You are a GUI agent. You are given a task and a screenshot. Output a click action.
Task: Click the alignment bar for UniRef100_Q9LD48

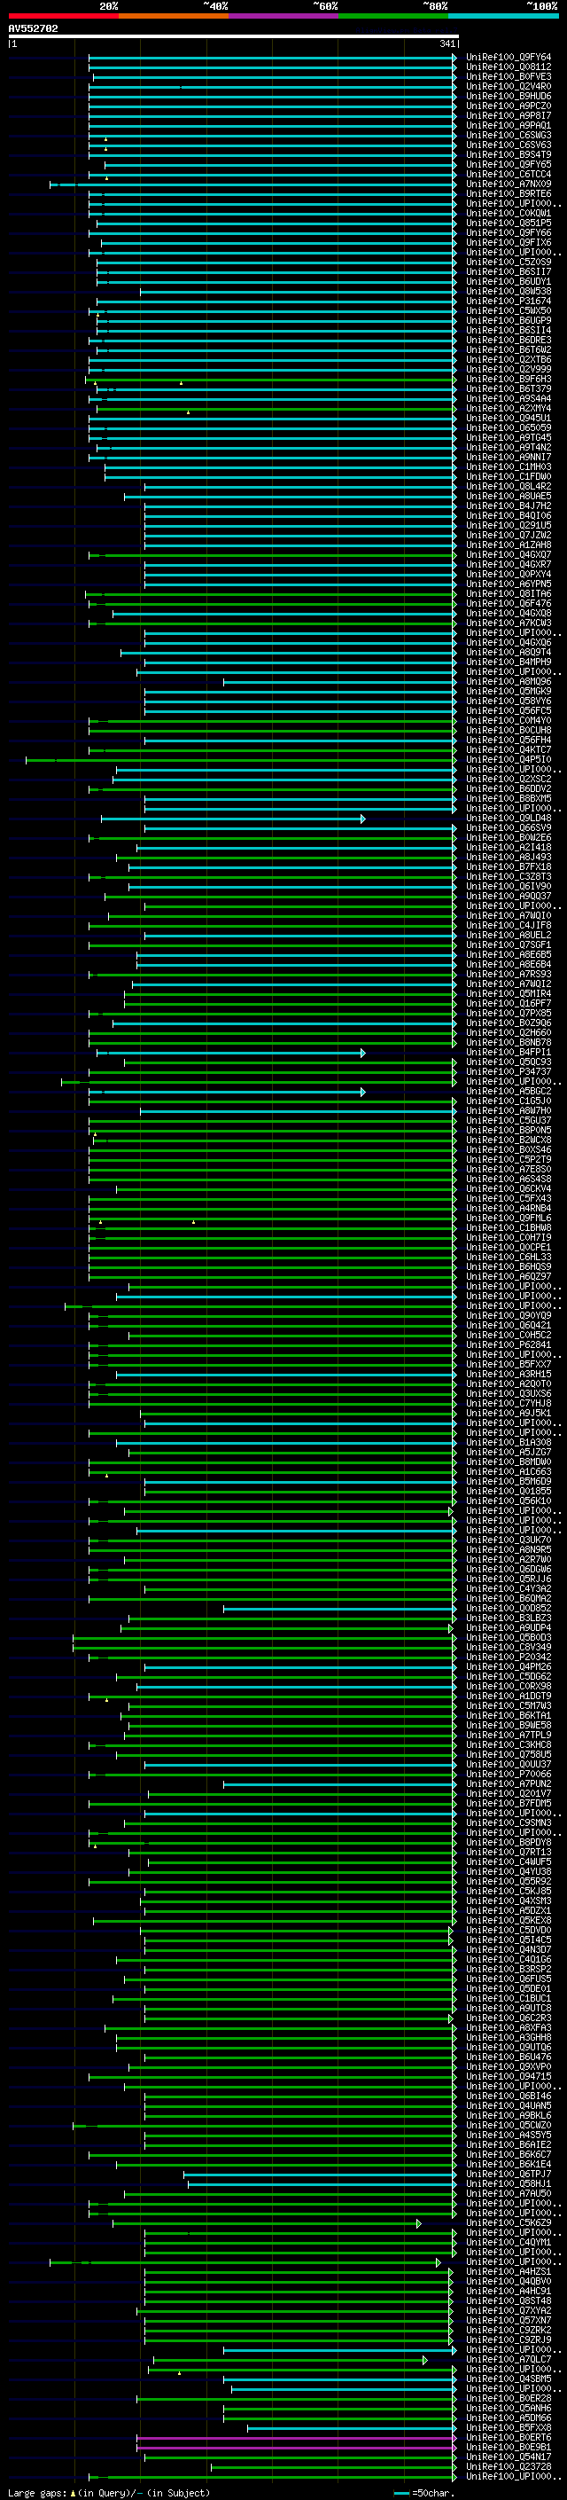(233, 819)
